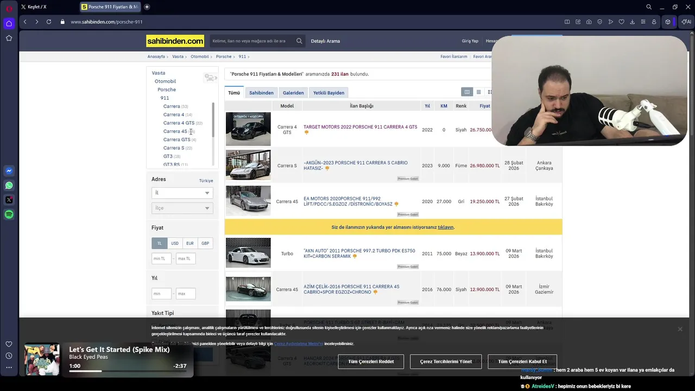Open the reader view book icon
695x391 pixels.
pos(567,22)
